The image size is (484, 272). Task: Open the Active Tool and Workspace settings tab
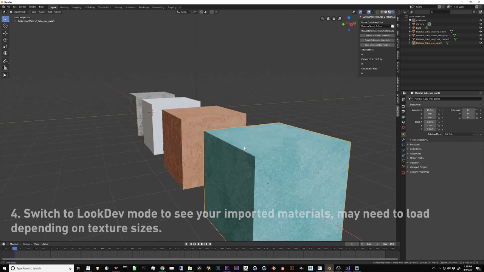403,99
